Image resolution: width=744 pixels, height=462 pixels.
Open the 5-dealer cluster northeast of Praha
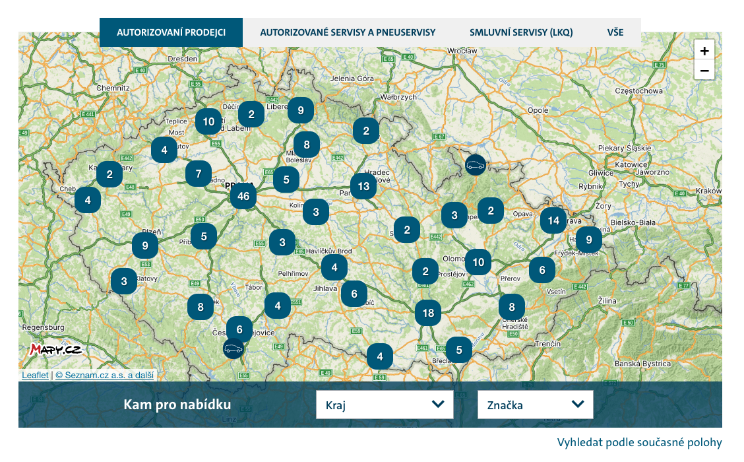(286, 180)
